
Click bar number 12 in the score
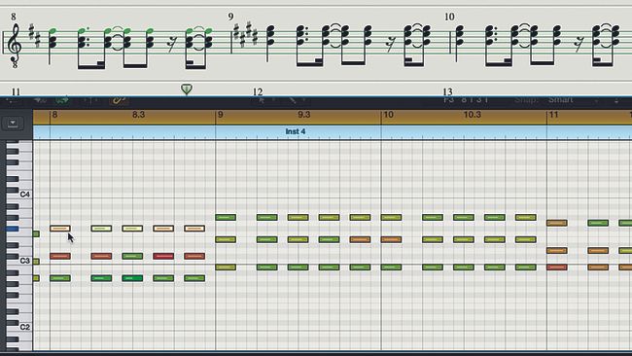click(x=258, y=92)
